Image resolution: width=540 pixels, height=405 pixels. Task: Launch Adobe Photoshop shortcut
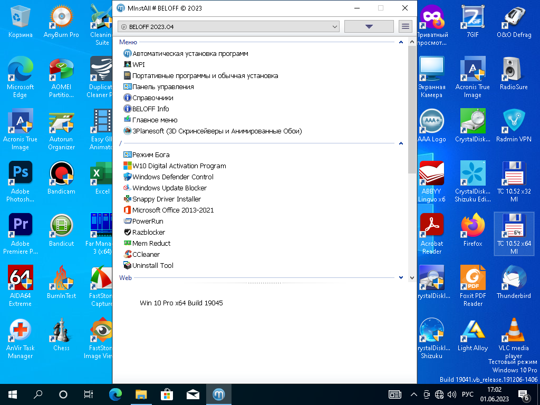21,182
